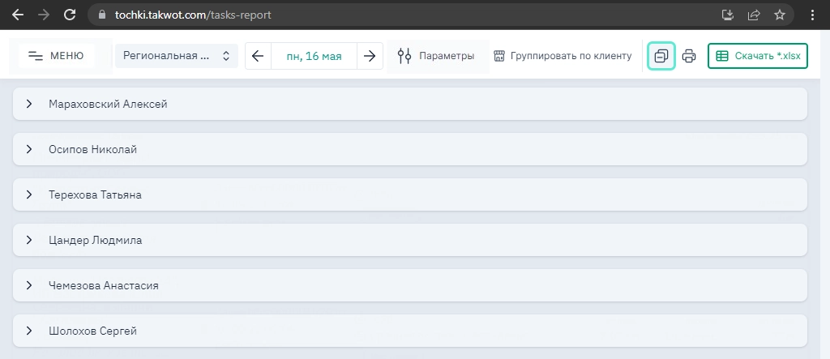
Task: Open the МЕНЮ hamburger menu
Action: coord(56,56)
